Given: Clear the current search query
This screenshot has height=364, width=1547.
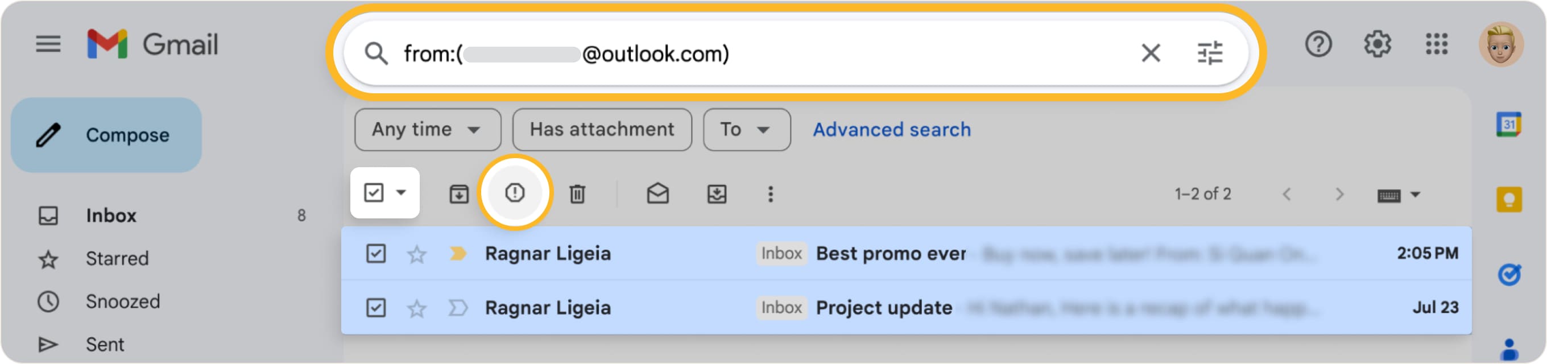Looking at the screenshot, I should click(x=1151, y=53).
